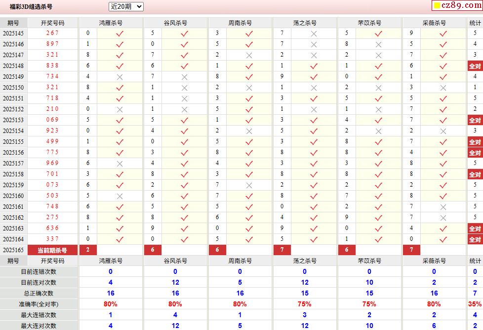
Task: Click period number 2025145
Action: point(13,33)
